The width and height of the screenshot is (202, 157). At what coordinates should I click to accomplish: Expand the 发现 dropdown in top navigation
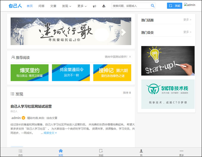click(x=67, y=6)
